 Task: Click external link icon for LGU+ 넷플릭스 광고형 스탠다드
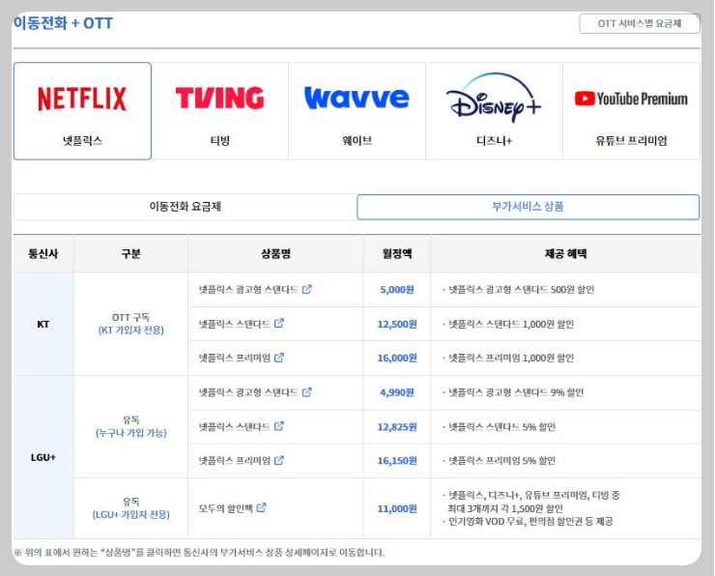point(307,391)
